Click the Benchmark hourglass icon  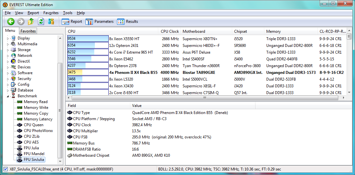14,96
